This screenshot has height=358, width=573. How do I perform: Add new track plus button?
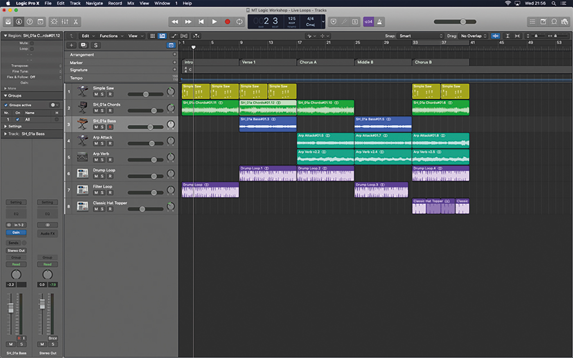pos(72,45)
